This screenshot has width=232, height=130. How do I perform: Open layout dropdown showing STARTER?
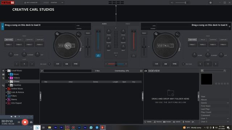coord(57,3)
